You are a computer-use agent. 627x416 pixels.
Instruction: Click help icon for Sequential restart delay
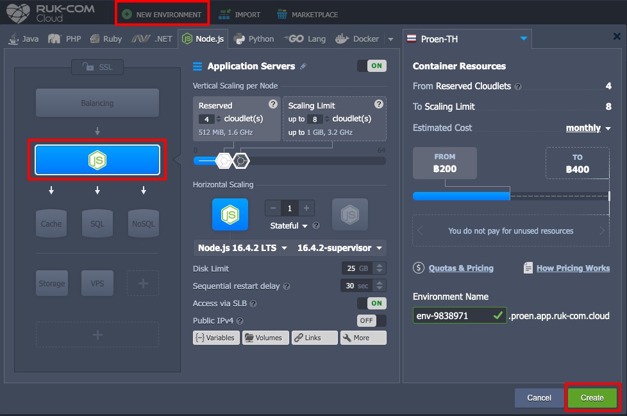287,286
